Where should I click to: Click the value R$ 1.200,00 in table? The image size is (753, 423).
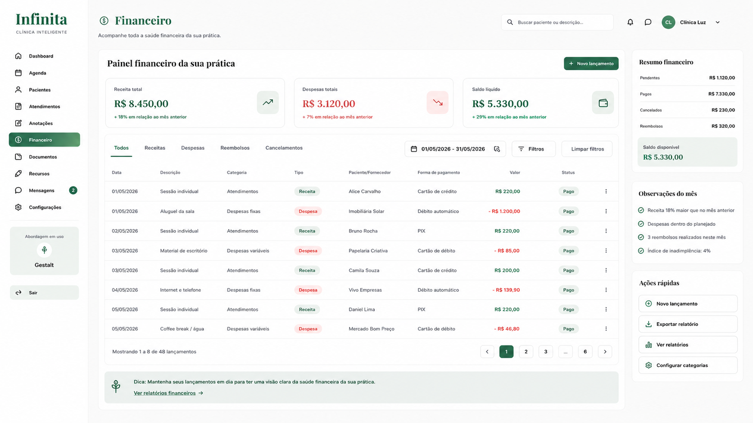pyautogui.click(x=504, y=211)
